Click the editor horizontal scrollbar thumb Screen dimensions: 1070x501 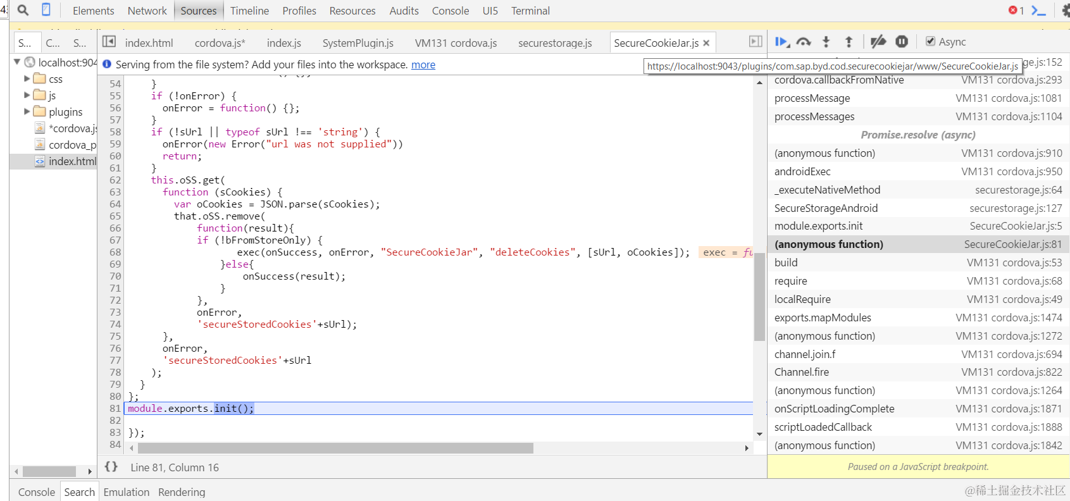(x=335, y=448)
